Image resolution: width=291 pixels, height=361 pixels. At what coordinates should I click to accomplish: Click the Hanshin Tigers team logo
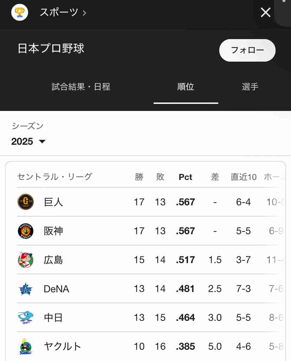[x=26, y=231]
